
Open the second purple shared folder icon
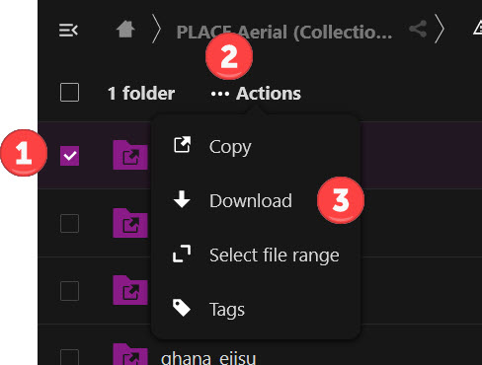coord(130,223)
